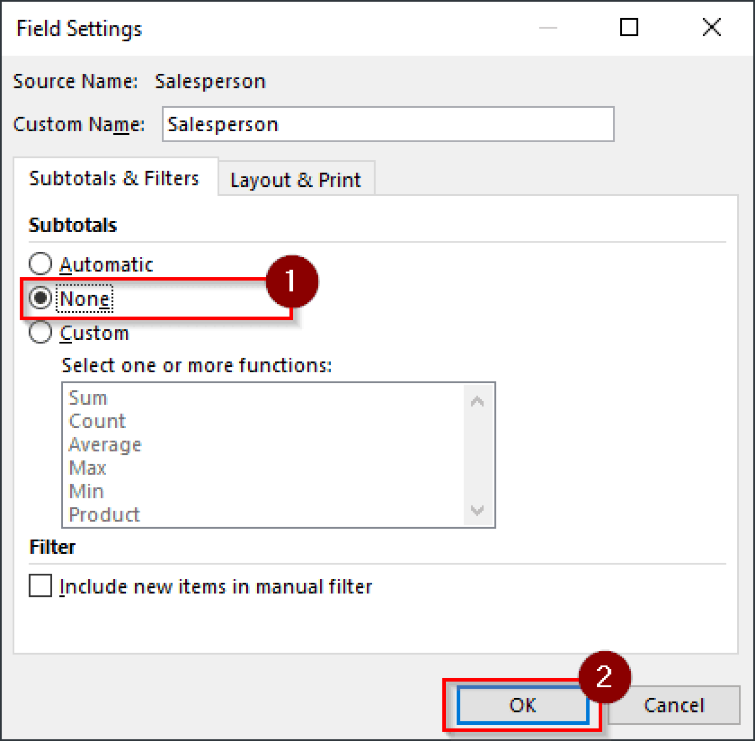Choose the Custom subtotals option
The image size is (755, 741).
pos(41,332)
